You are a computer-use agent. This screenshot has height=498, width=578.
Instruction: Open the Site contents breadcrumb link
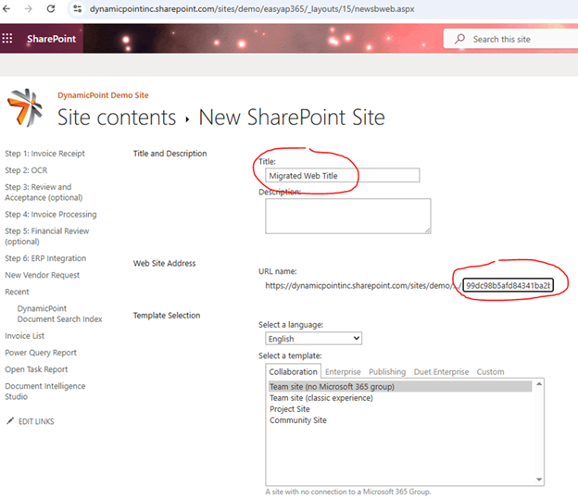117,118
